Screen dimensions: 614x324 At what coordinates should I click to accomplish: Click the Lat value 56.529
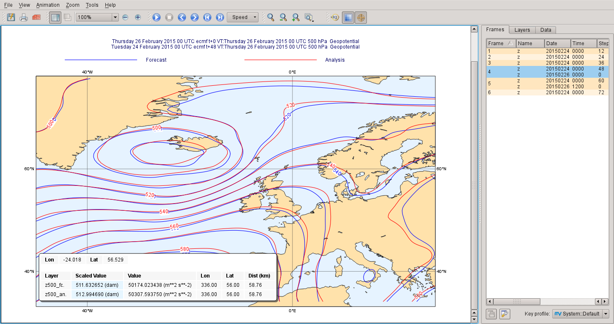116,260
